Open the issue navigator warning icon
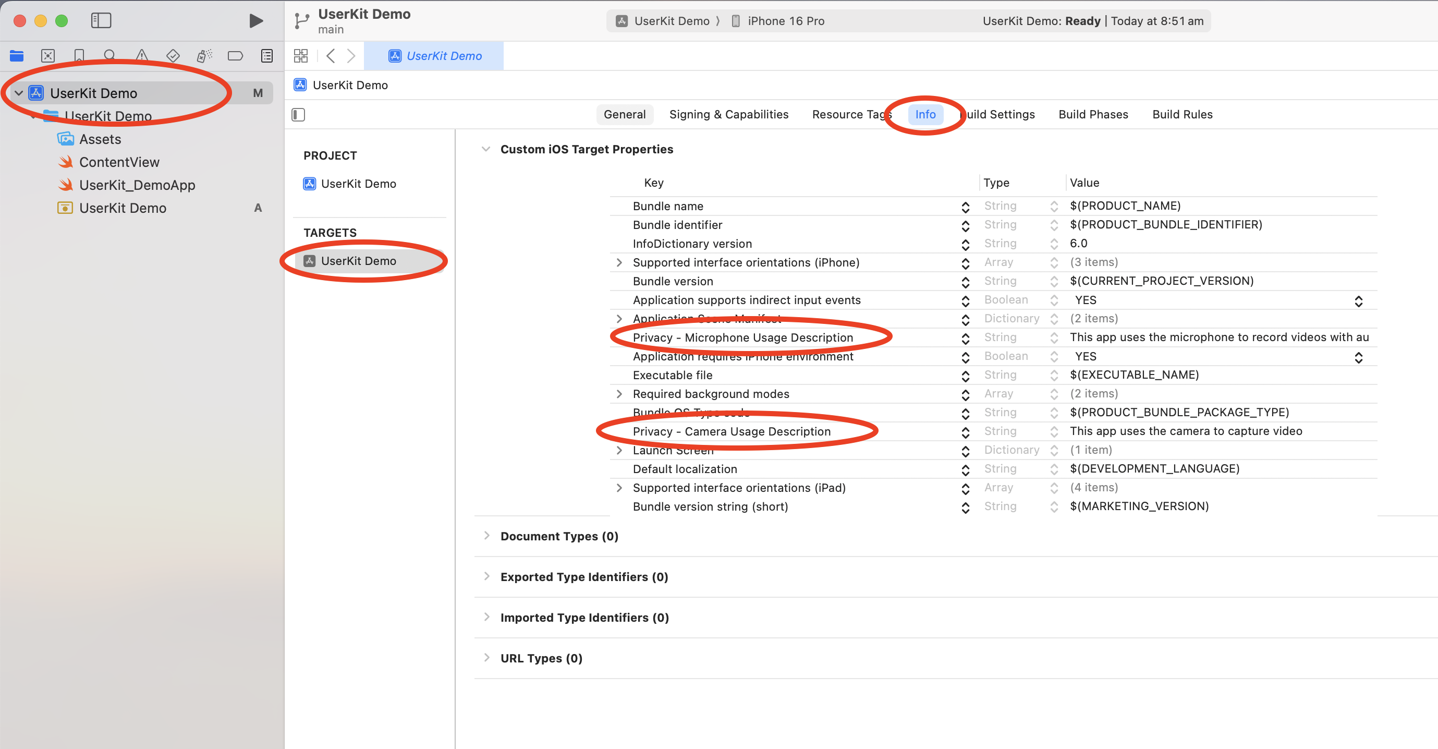This screenshot has width=1438, height=749. 142,55
